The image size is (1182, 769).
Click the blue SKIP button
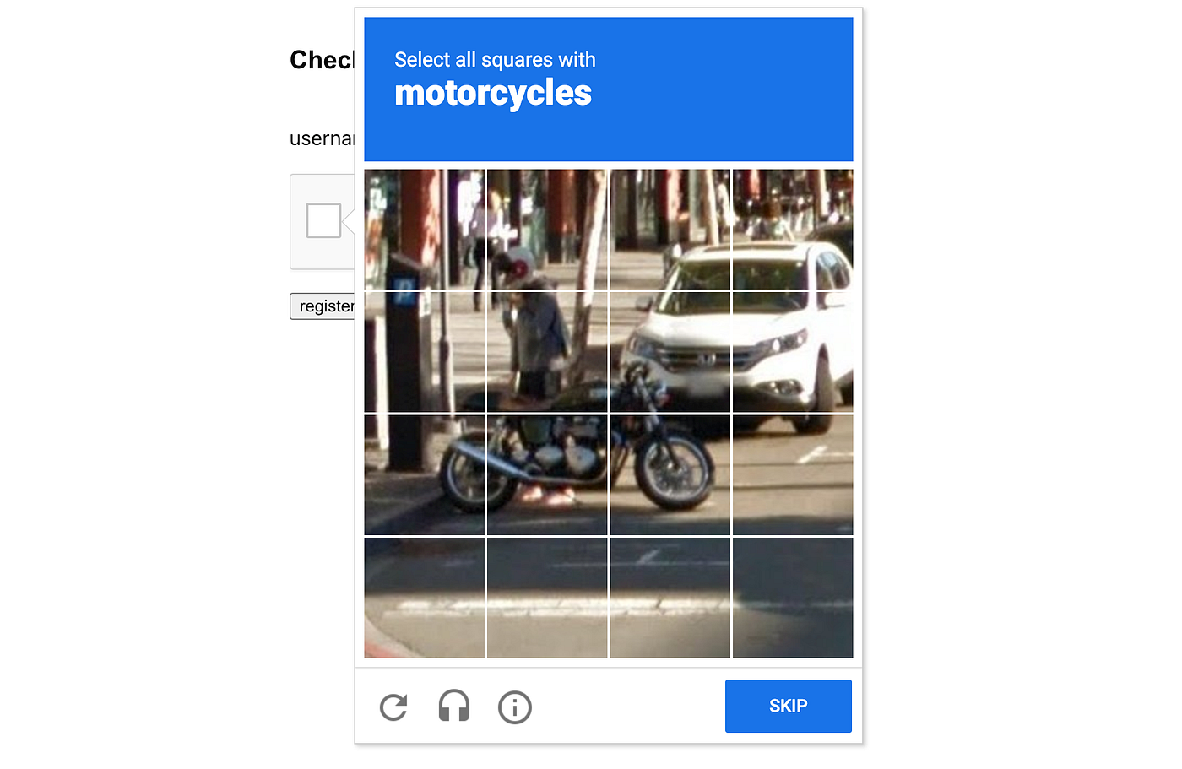(788, 706)
